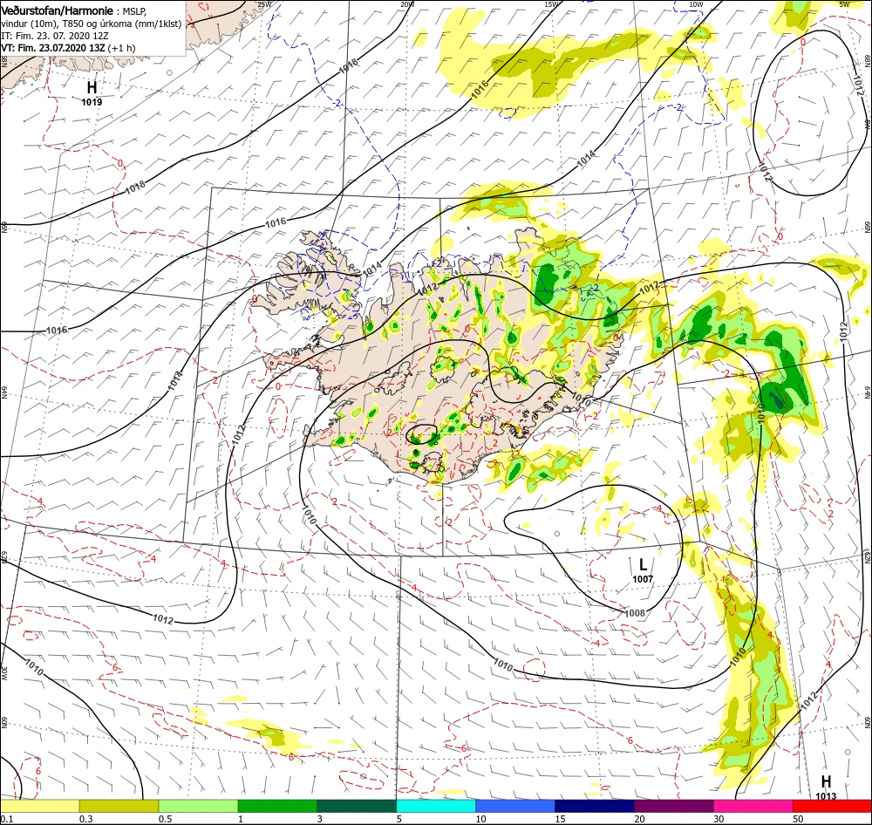Click the 'IT: Fim. 23. 07. 2020 12Z' line
Image resolution: width=872 pixels, height=825 pixels.
click(x=54, y=37)
